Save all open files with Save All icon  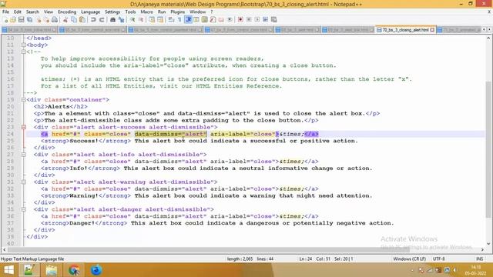[29, 20]
